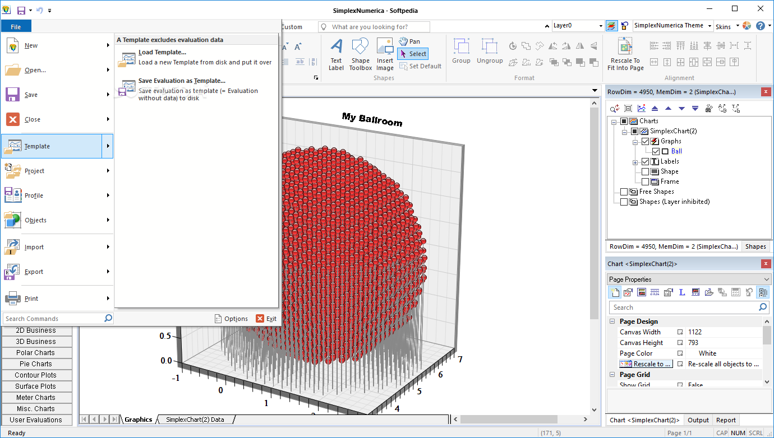Click the Surface Plots button
Image resolution: width=774 pixels, height=438 pixels.
pos(36,386)
